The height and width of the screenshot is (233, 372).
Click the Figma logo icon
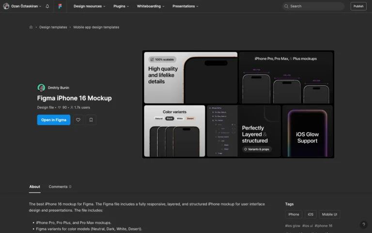pyautogui.click(x=60, y=6)
